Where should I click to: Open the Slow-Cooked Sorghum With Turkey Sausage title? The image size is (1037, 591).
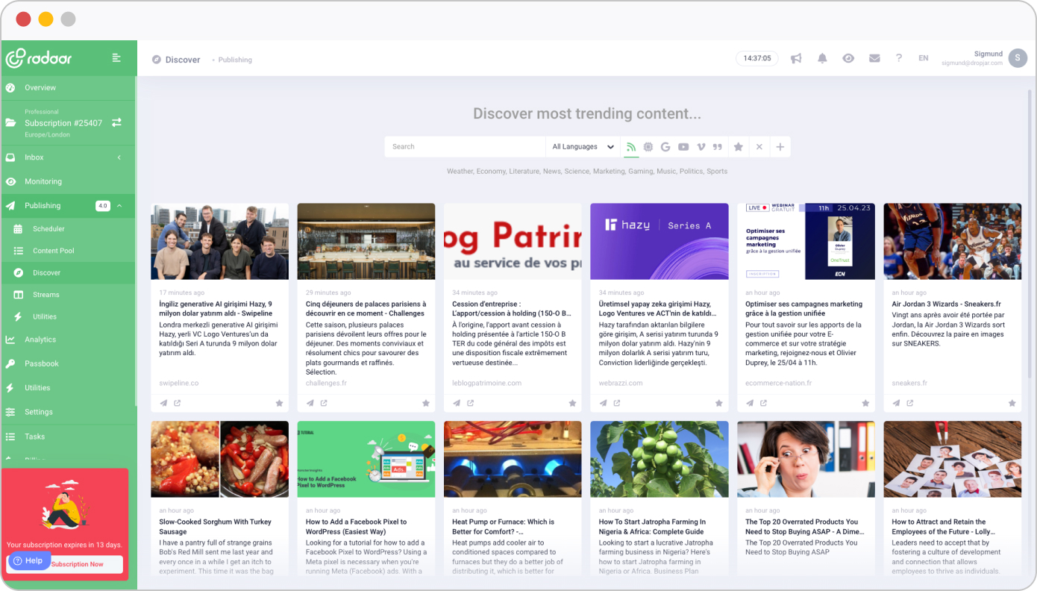[x=215, y=527]
